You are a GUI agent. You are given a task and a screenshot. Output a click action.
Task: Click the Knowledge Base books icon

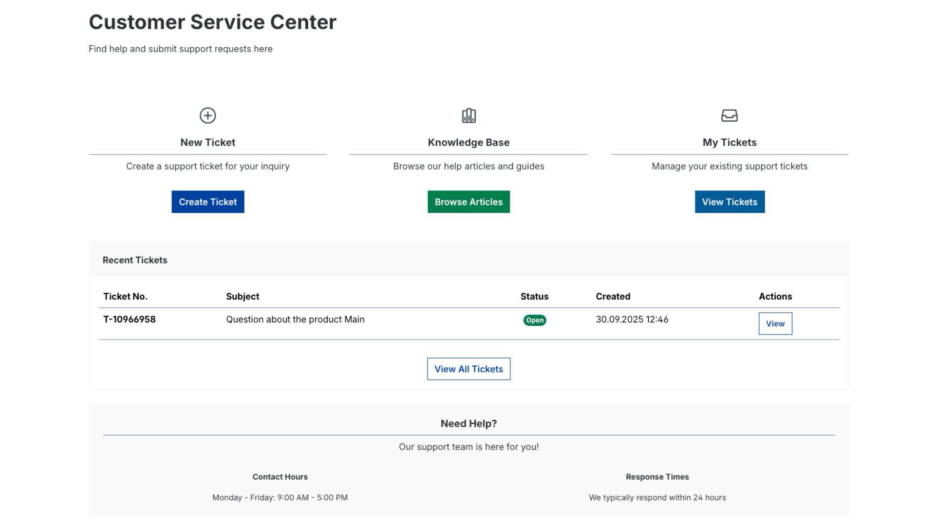(x=468, y=115)
